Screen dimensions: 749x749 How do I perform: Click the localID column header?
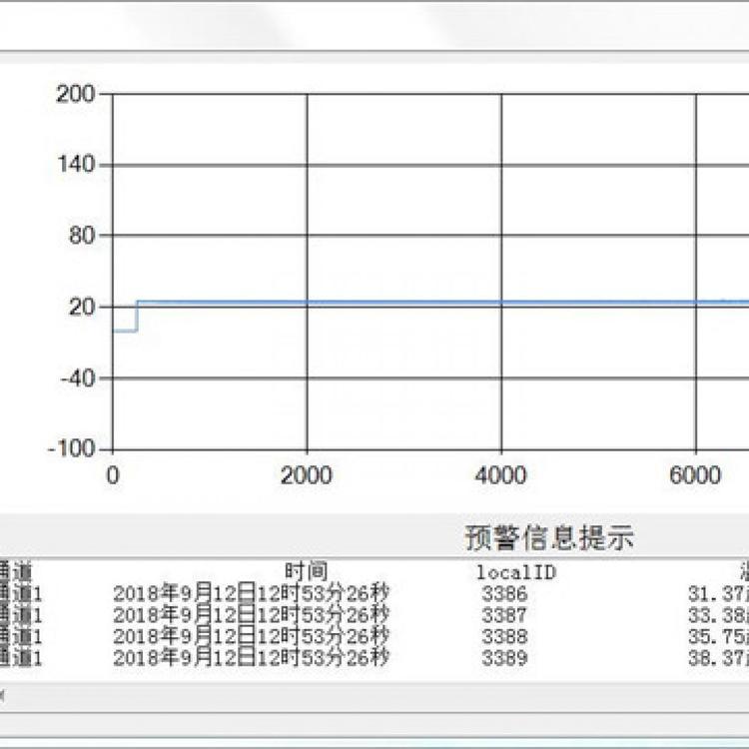[x=514, y=572]
